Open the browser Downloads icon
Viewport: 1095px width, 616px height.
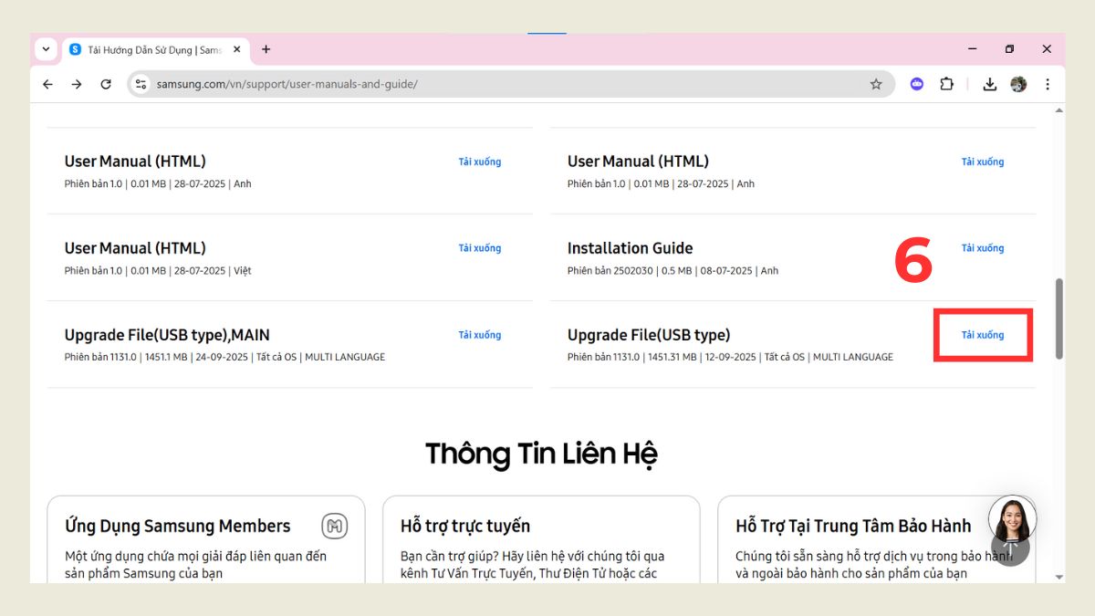pyautogui.click(x=989, y=84)
